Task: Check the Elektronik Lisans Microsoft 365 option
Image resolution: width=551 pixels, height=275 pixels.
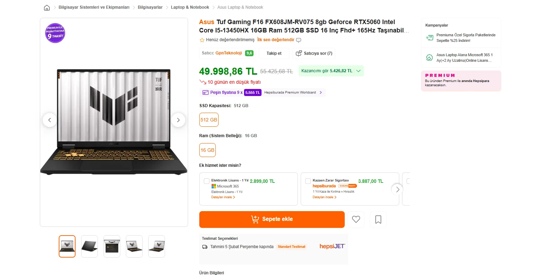Action: pos(207,181)
